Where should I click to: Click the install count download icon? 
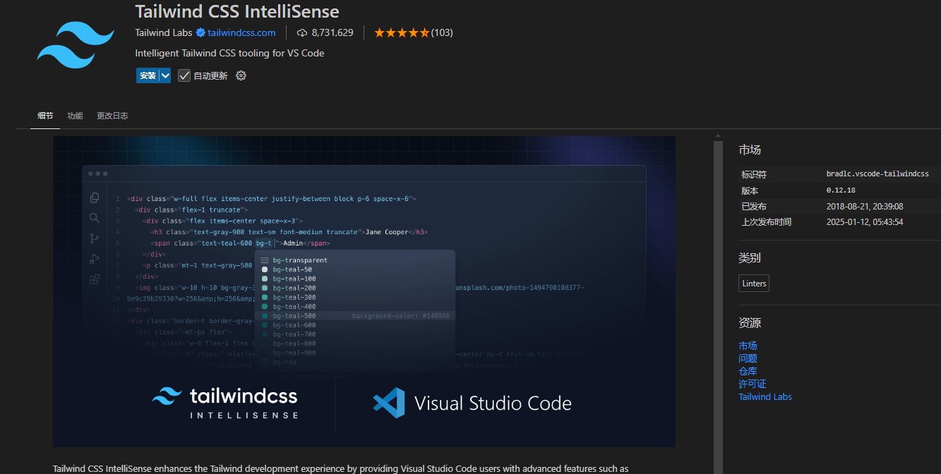tap(302, 32)
